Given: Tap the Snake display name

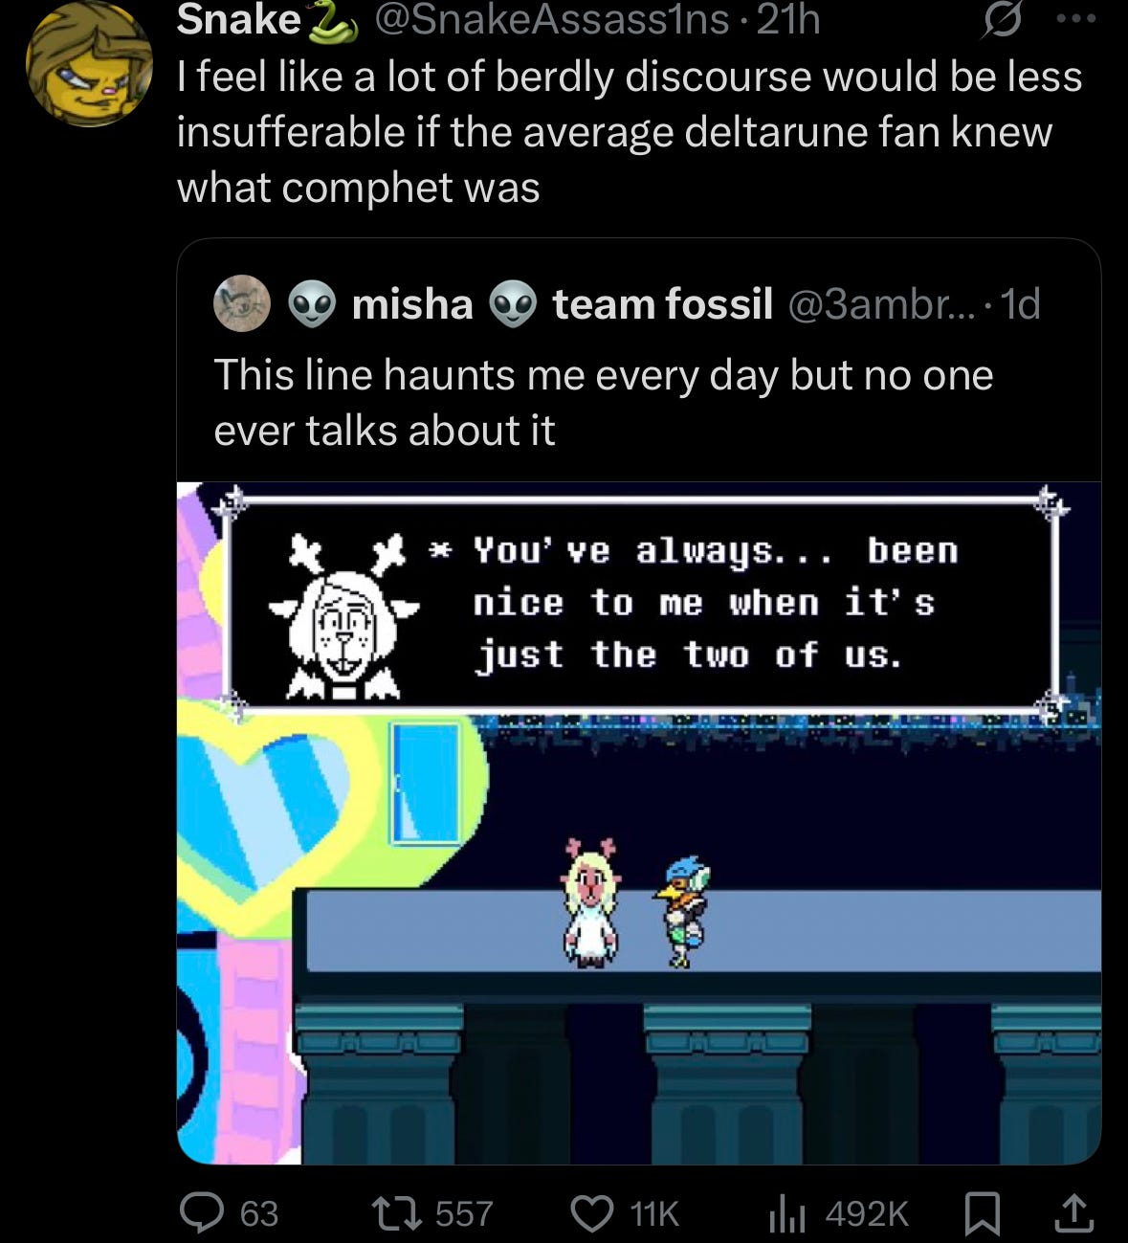Looking at the screenshot, I should click(x=239, y=19).
